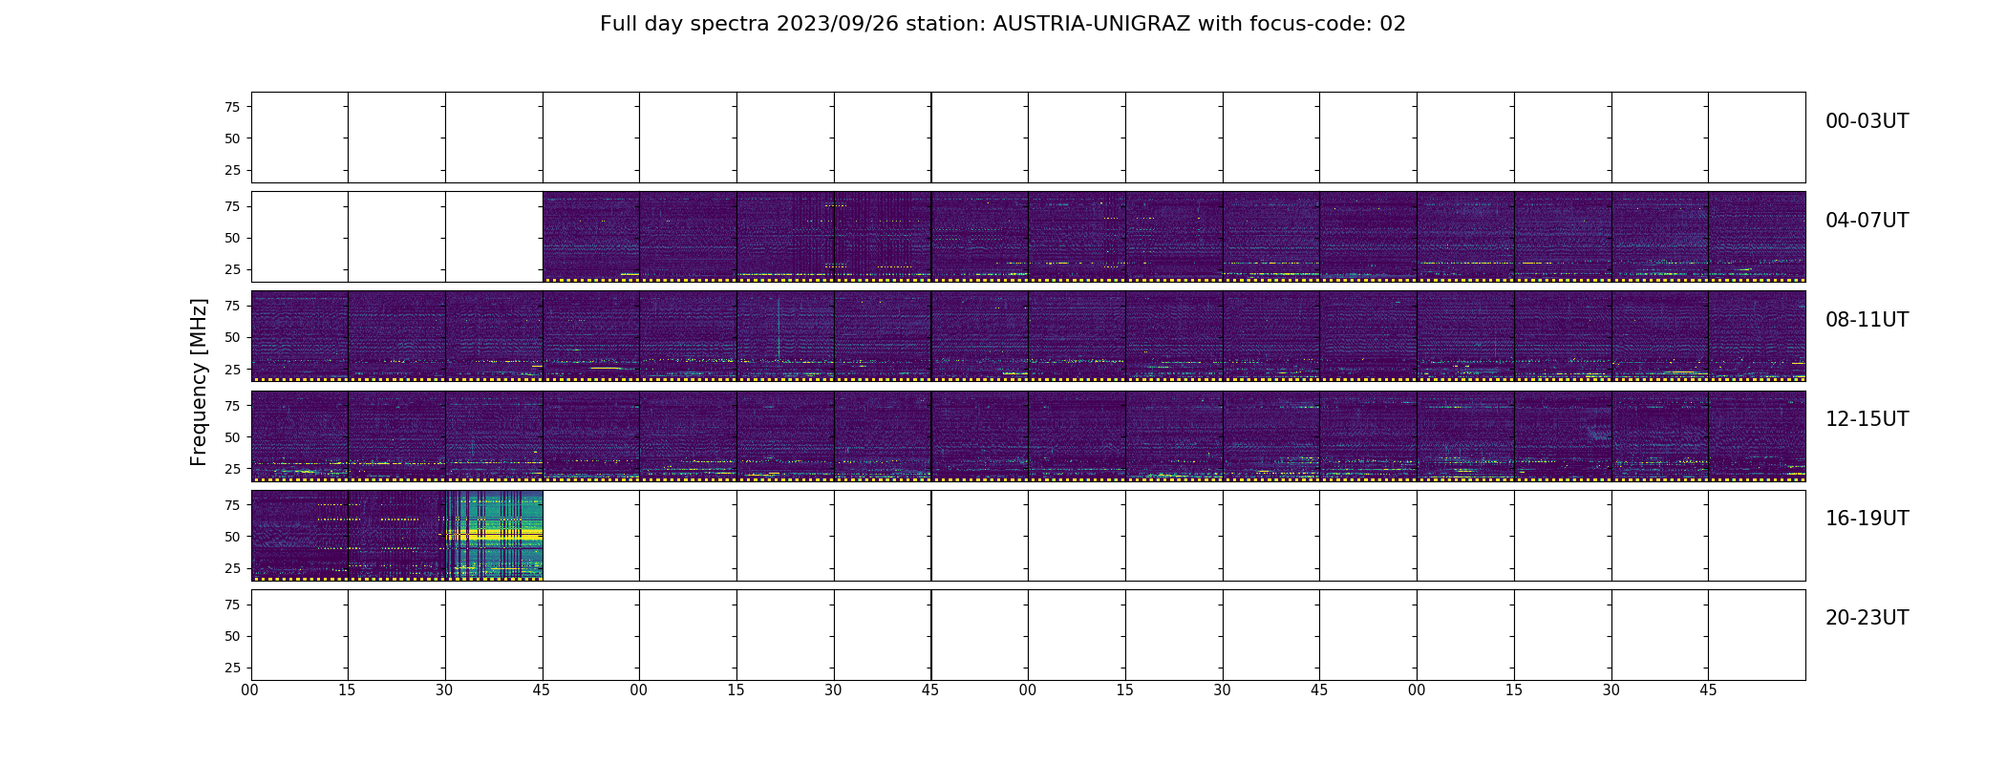Click the empty 20-23UT spectrum panel

click(1028, 634)
